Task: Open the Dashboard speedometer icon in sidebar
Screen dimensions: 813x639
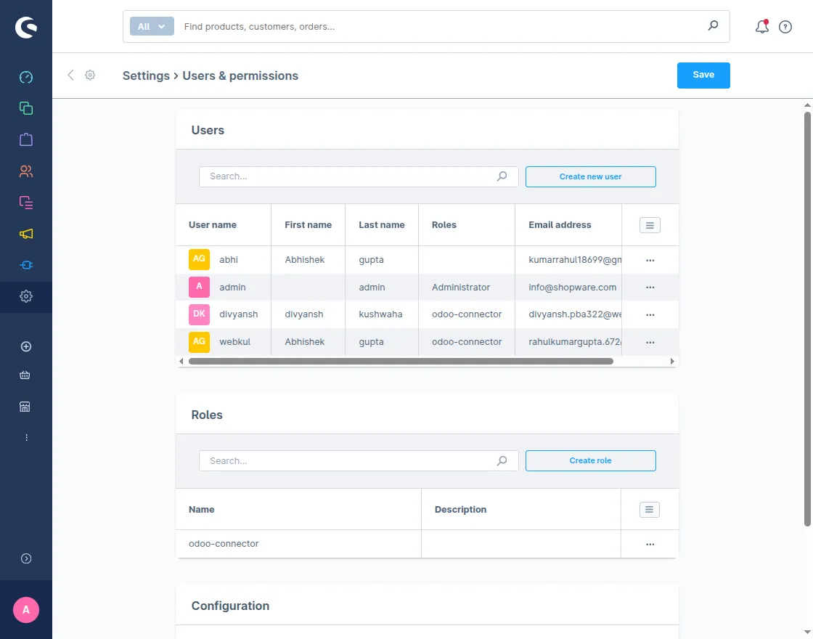Action: pyautogui.click(x=26, y=77)
